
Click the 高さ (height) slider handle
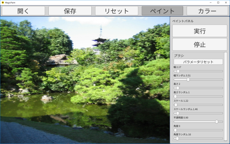coord(178,88)
